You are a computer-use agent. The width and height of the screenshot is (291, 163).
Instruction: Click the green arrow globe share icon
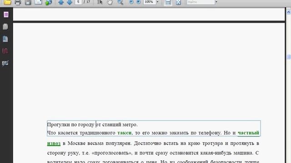(x=48, y=2)
